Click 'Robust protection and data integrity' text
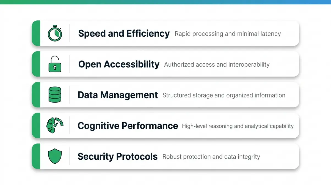331x185 pixels. 211,157
